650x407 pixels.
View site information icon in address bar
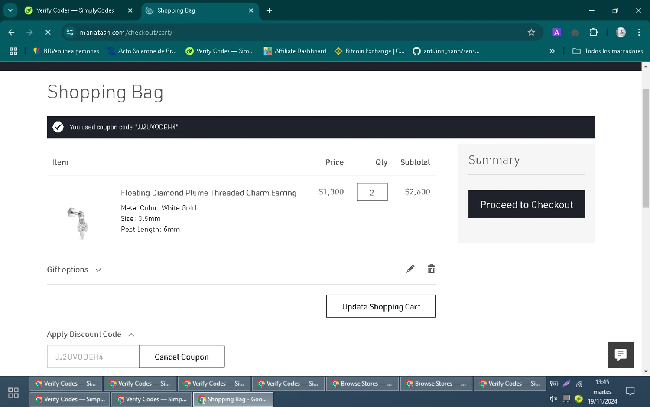(70, 33)
